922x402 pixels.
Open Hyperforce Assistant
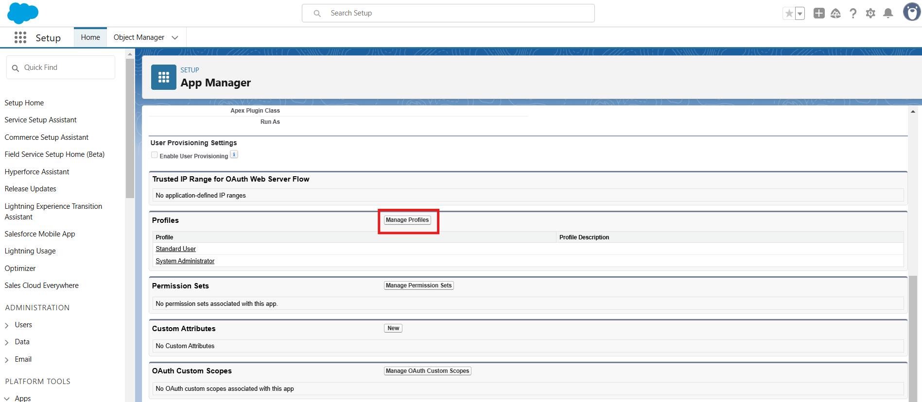click(37, 172)
